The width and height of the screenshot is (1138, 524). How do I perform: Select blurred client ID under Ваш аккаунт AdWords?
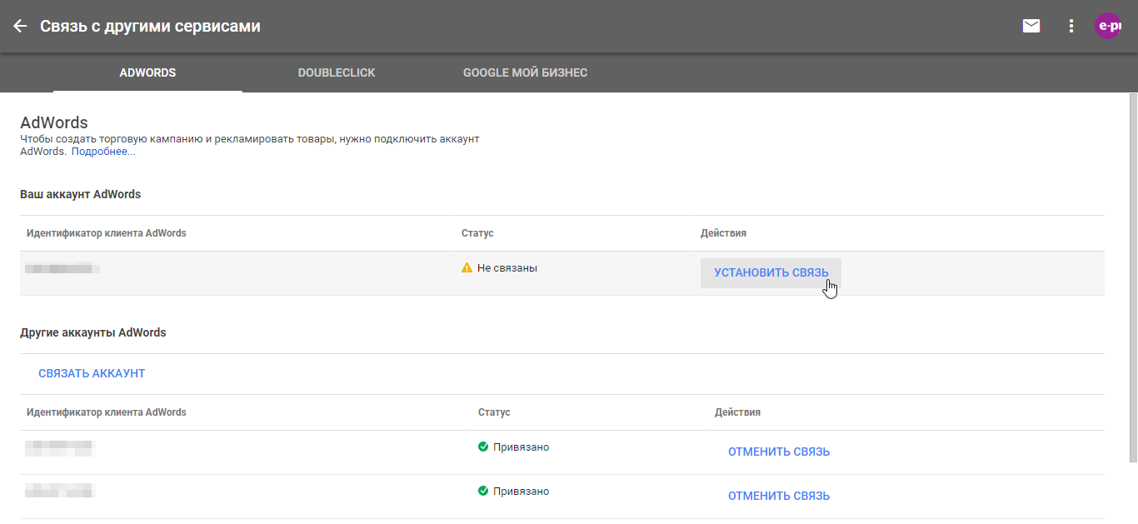[62, 268]
